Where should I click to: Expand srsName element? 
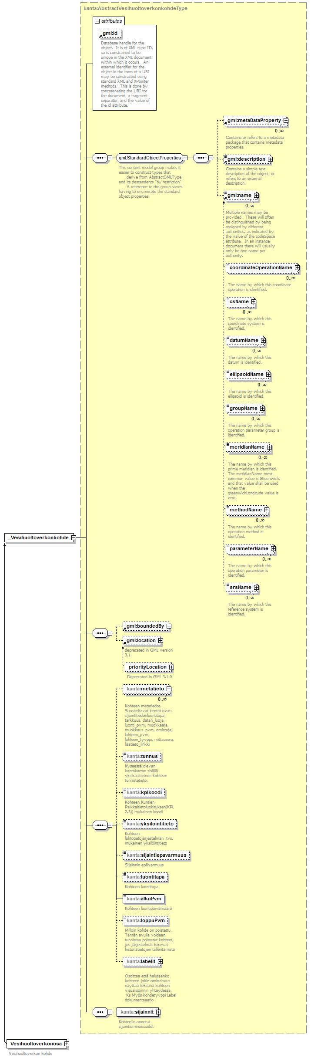coord(256,587)
